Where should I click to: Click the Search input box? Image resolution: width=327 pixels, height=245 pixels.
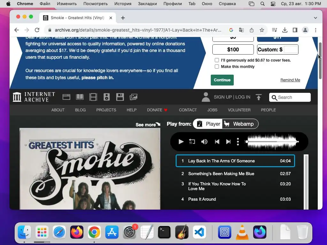click(290, 97)
